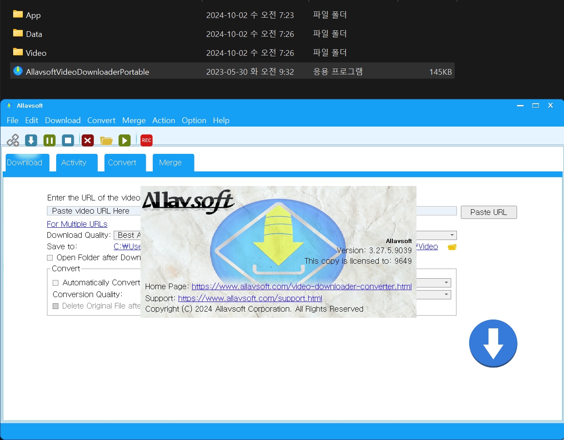The image size is (564, 440).
Task: Open the Home Page allavsoft.com link
Action: [302, 287]
